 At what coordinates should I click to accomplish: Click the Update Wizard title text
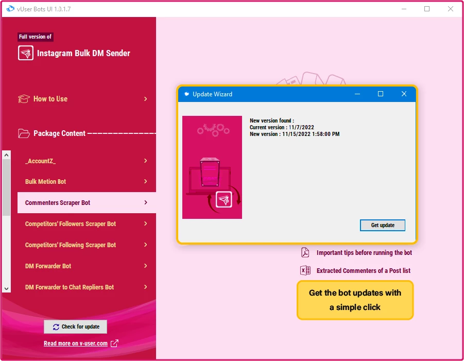point(212,94)
